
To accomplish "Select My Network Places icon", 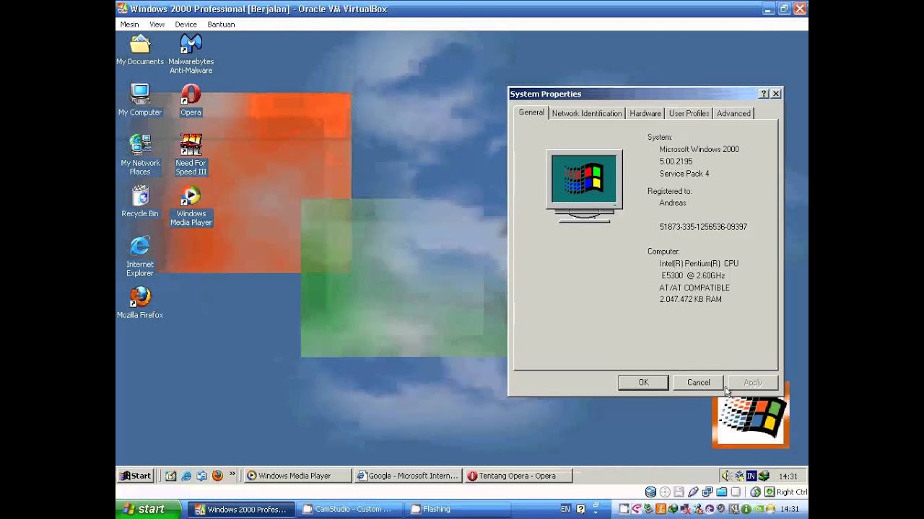I will tap(140, 154).
